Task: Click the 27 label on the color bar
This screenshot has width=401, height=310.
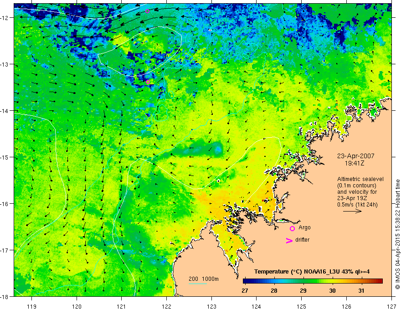Action: click(245, 290)
